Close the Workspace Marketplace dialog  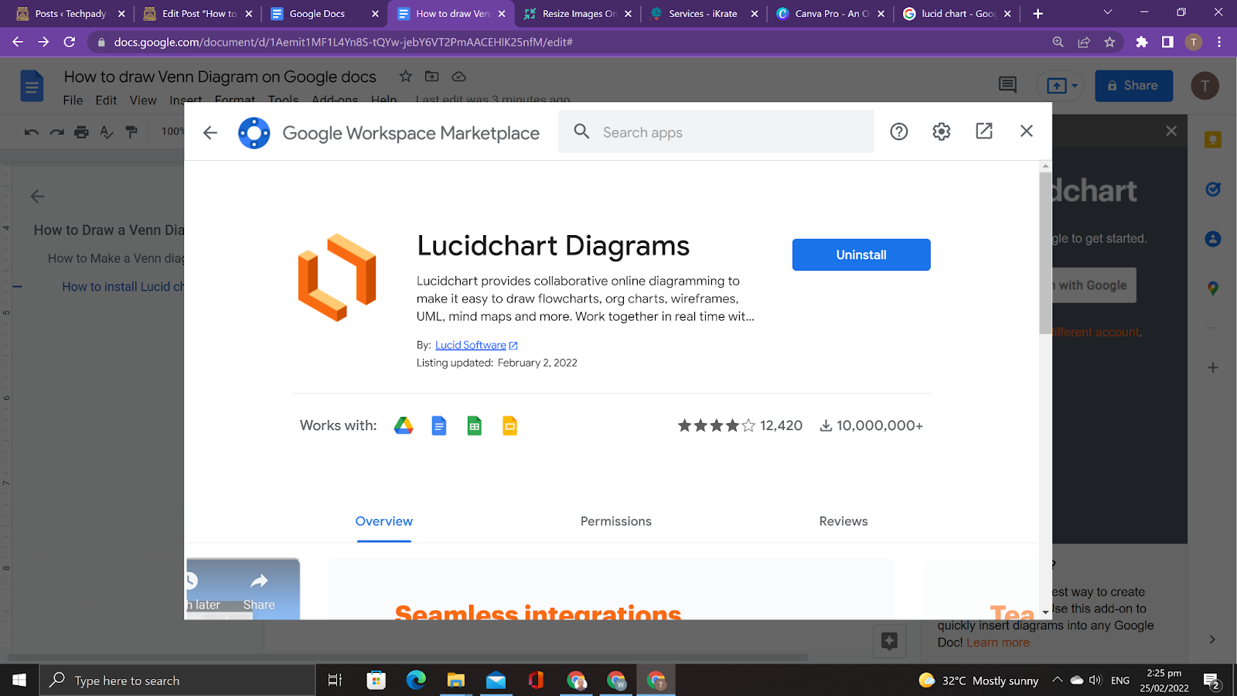click(1026, 131)
